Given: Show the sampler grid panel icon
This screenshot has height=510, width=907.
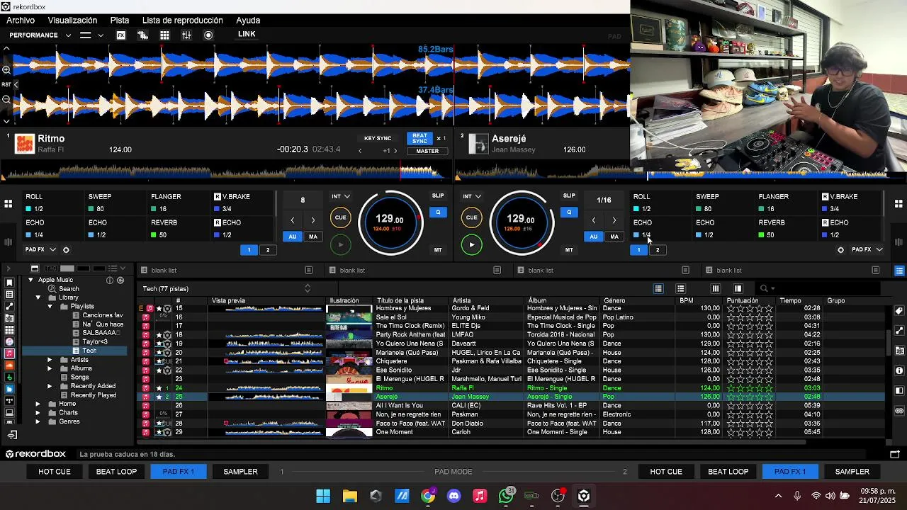Looking at the screenshot, I should (164, 35).
